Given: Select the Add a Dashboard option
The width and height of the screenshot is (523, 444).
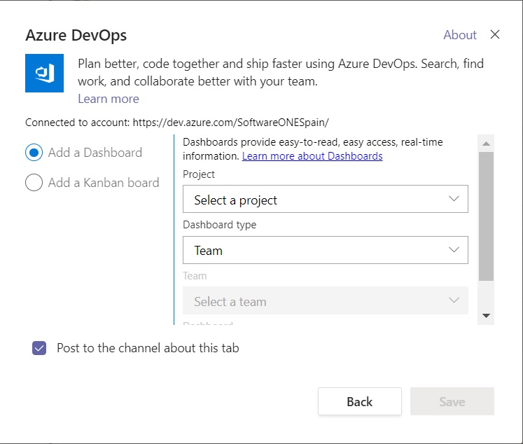Looking at the screenshot, I should point(34,153).
